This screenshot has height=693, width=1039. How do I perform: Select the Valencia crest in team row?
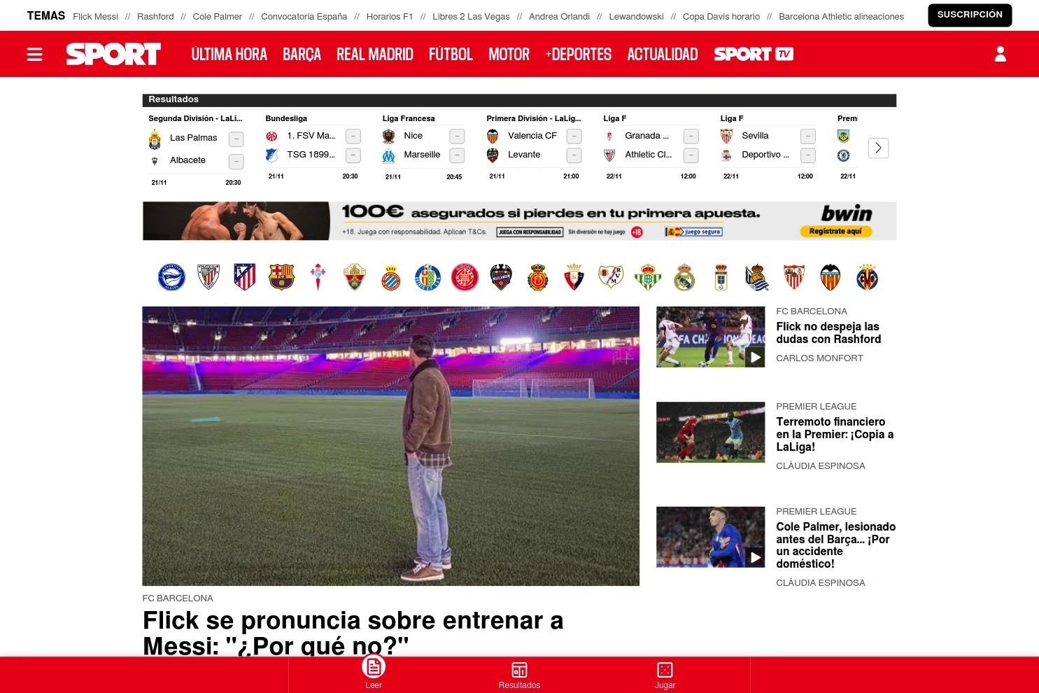[x=831, y=277]
